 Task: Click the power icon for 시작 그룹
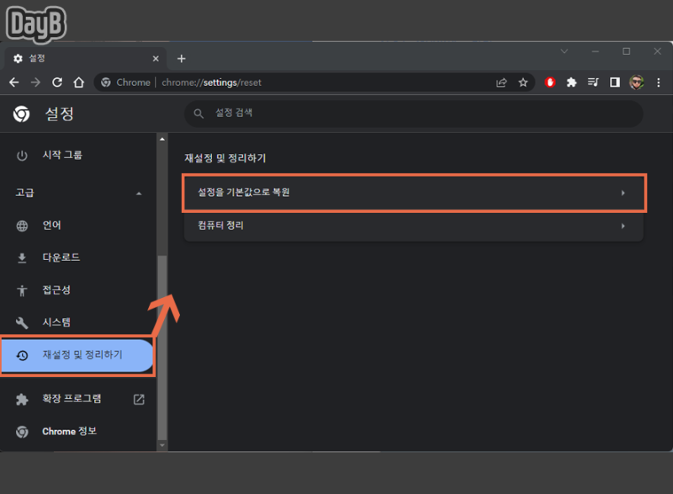click(22, 156)
